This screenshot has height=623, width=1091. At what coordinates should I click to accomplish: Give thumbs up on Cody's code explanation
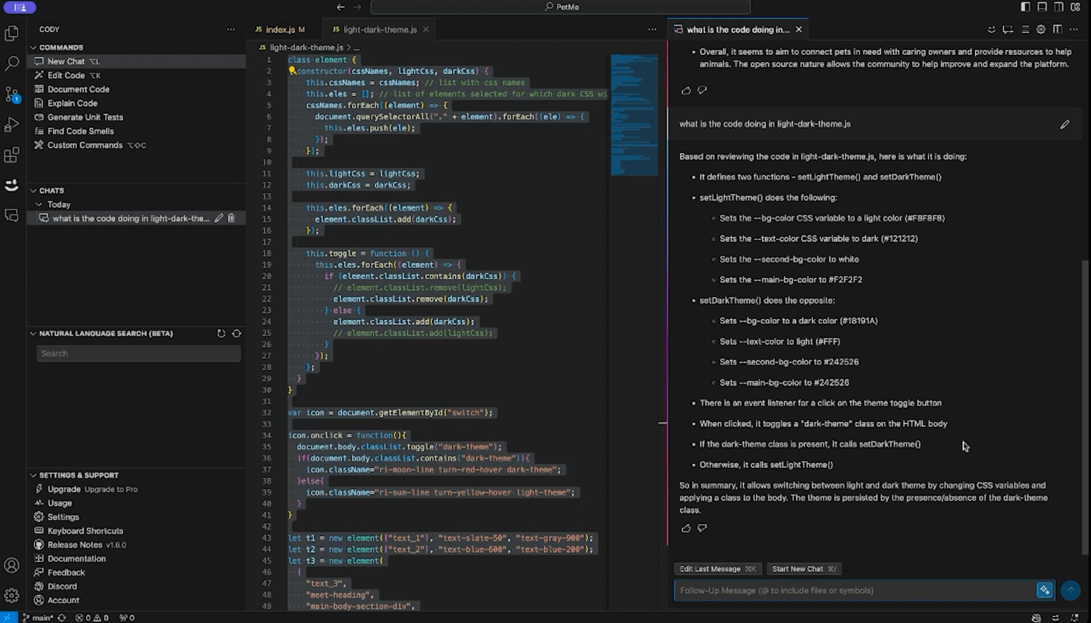(686, 529)
